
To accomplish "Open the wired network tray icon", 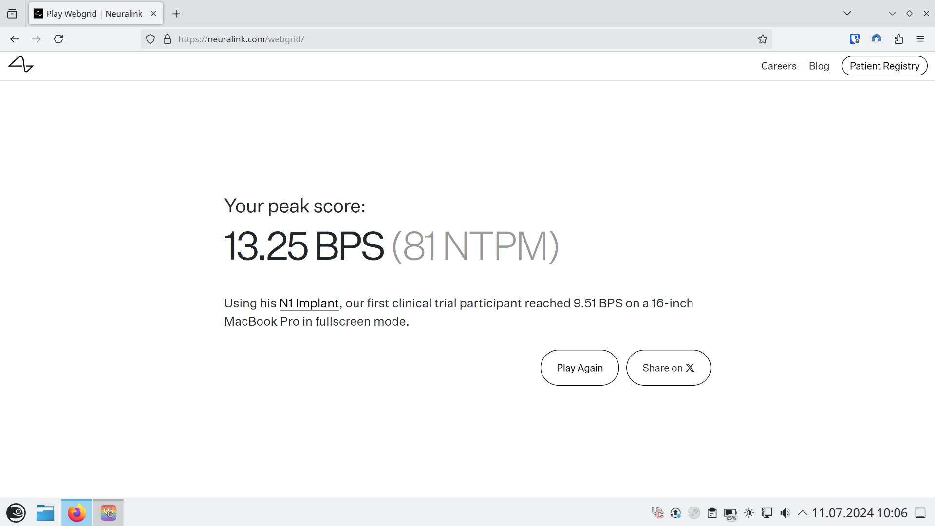I will coord(767,513).
